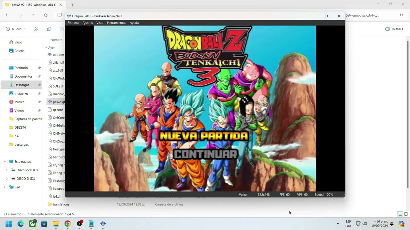The image size is (410, 230).
Task: Switch to details list view toggle
Action: pyautogui.click(x=400, y=214)
